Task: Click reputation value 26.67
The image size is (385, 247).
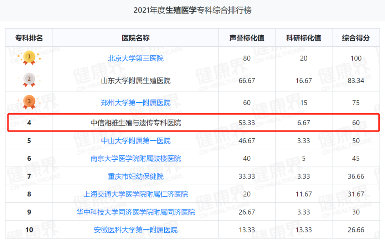Action: tap(247, 212)
